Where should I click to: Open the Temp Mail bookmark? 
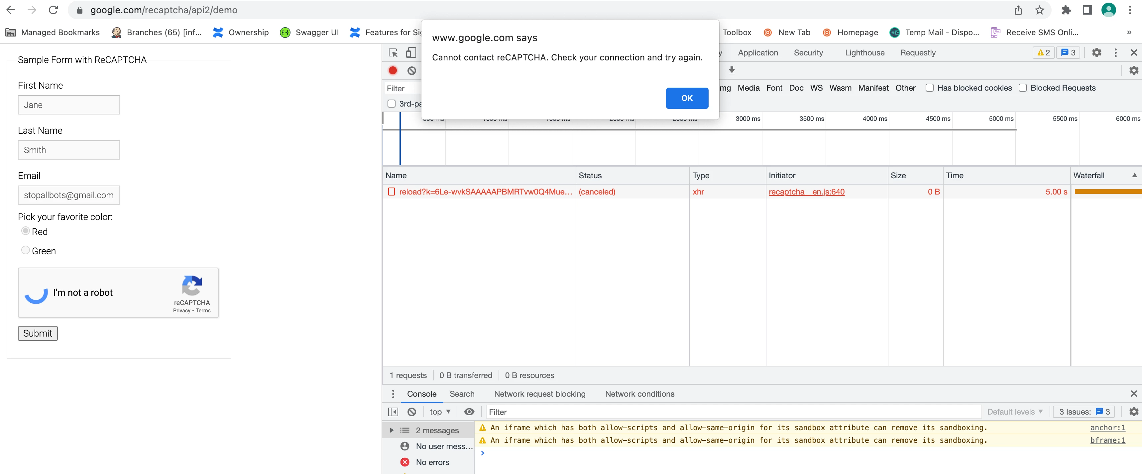pyautogui.click(x=935, y=32)
